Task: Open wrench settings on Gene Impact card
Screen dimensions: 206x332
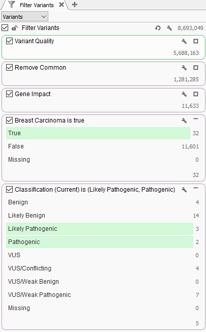Action: (184, 94)
